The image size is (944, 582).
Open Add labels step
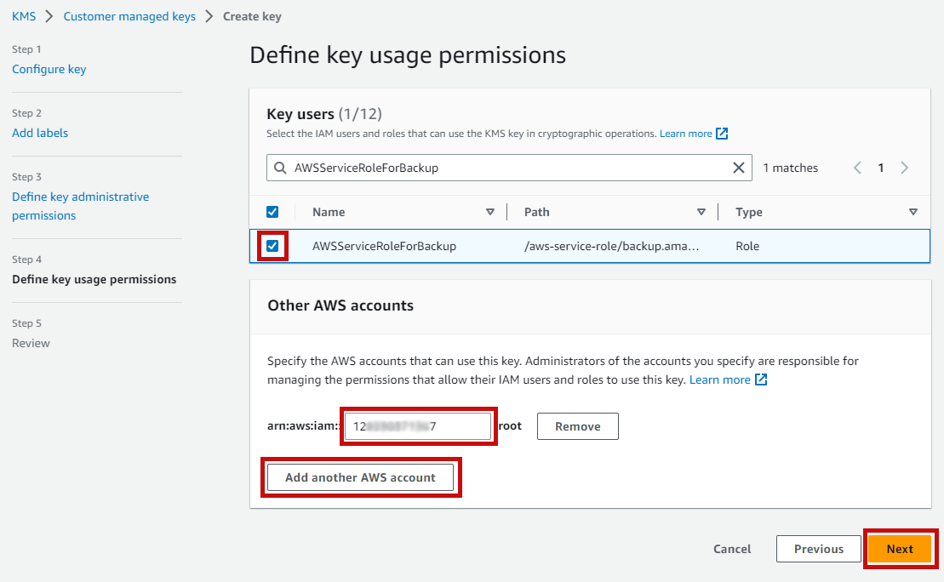(x=40, y=133)
